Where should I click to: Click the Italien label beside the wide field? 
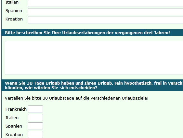coord(12,2)
